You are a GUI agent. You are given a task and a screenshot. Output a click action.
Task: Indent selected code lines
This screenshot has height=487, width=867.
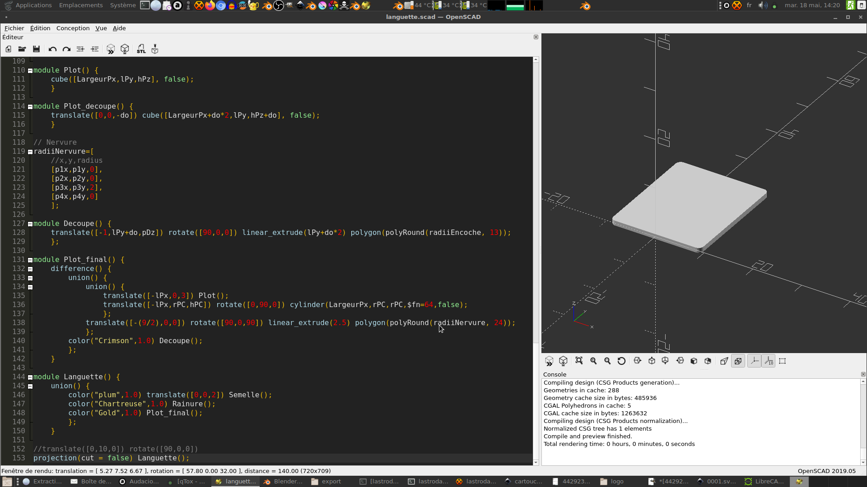click(95, 49)
